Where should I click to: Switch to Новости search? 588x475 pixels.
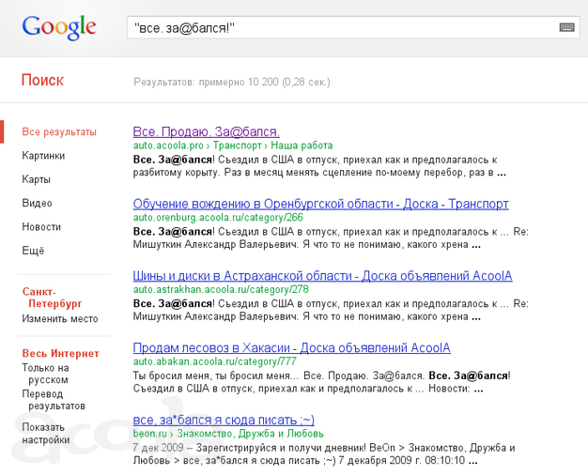click(41, 227)
